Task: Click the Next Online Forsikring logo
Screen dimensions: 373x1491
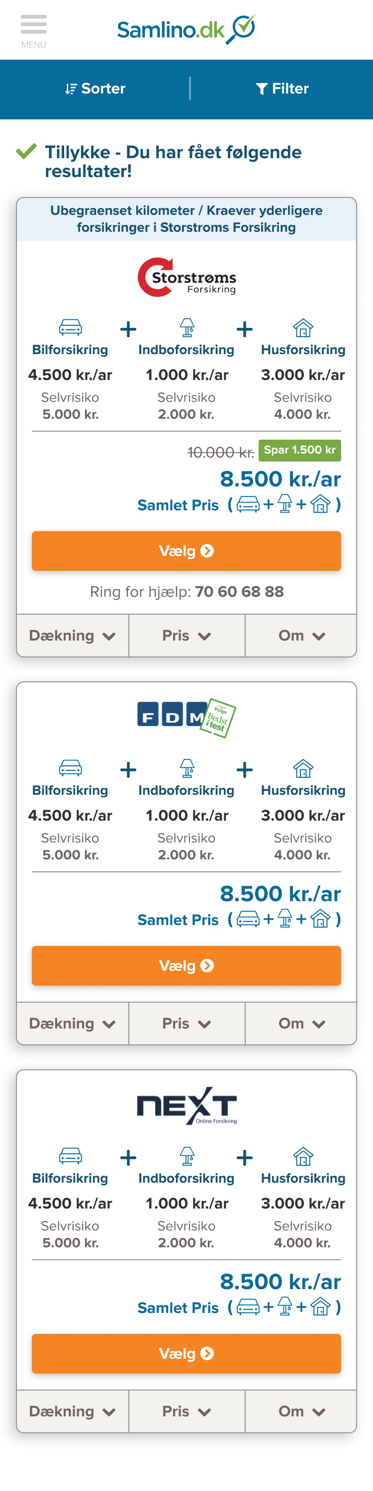Action: click(186, 1106)
